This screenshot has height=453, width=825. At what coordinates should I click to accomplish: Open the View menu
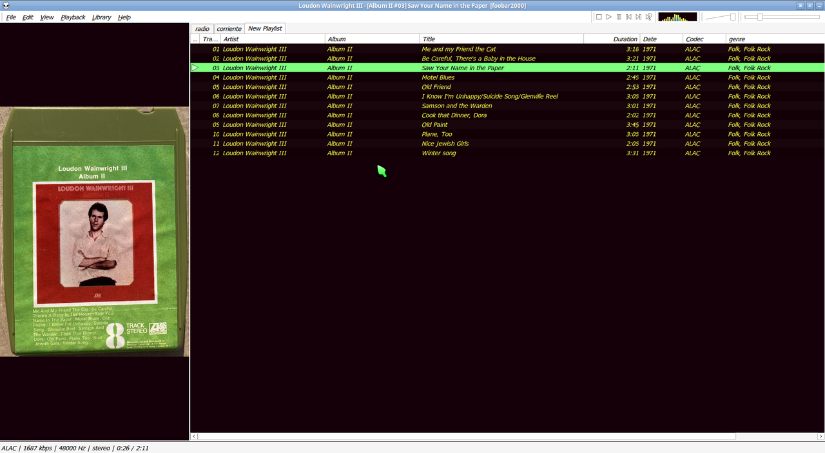click(x=47, y=17)
